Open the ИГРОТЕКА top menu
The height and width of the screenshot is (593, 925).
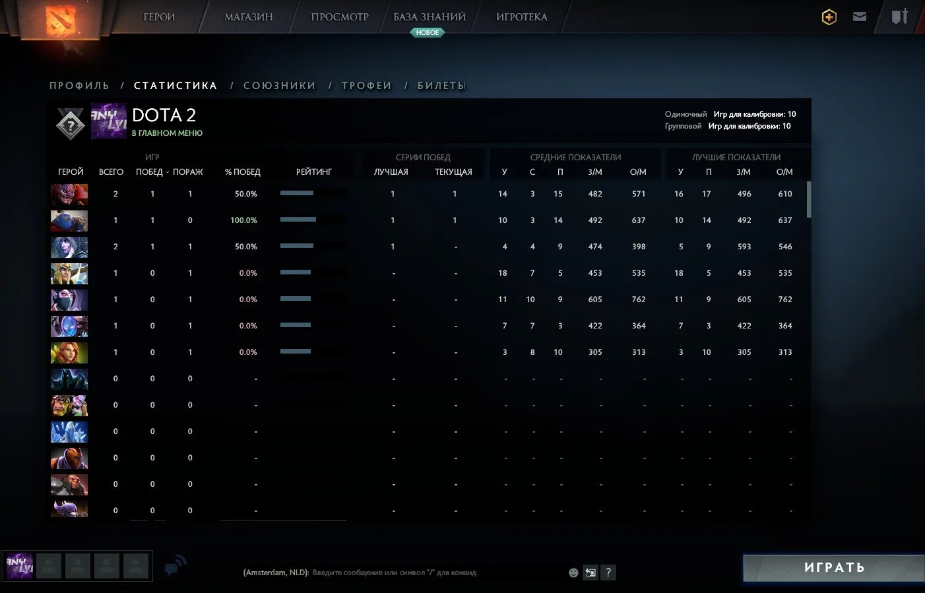coord(522,16)
